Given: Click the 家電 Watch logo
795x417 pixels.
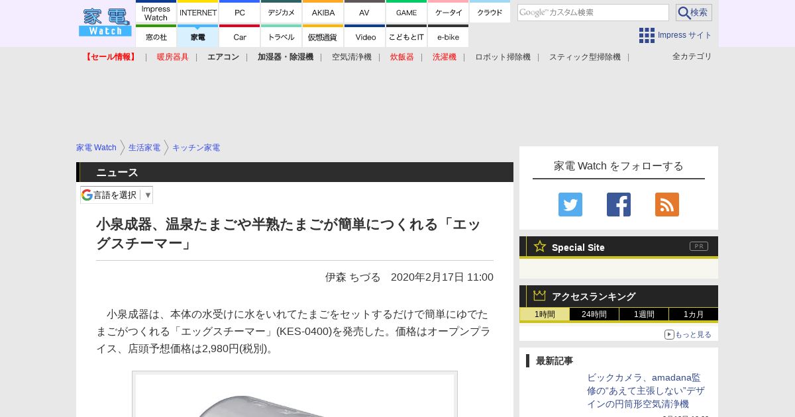Looking at the screenshot, I should tap(105, 23).
